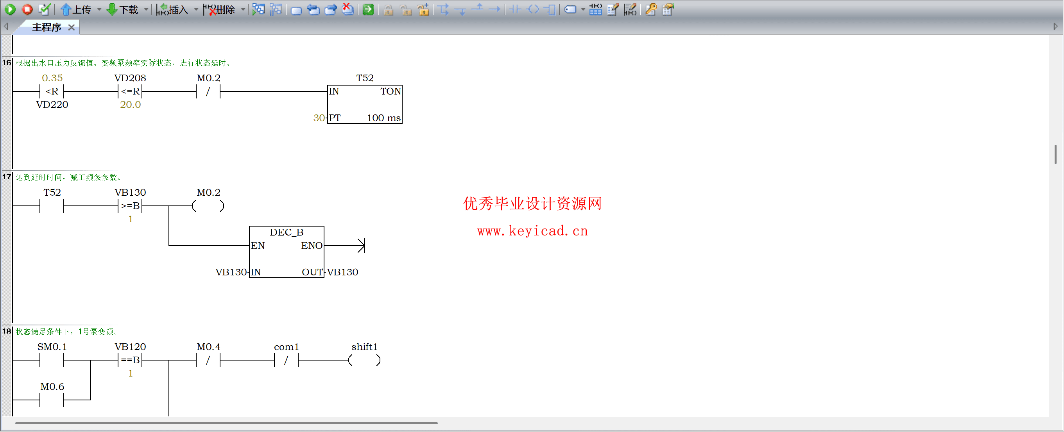Select the T52 contact in network 17
1064x432 pixels.
[52, 205]
